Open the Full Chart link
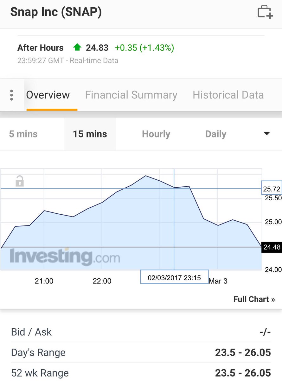 254,299
